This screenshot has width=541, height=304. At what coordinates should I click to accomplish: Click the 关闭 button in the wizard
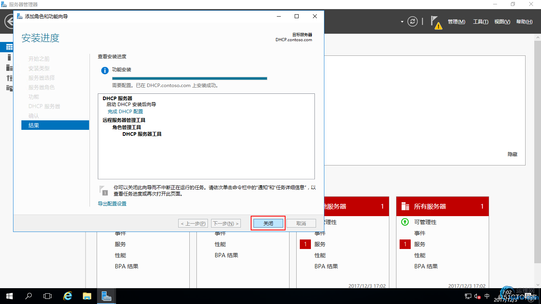pyautogui.click(x=268, y=223)
